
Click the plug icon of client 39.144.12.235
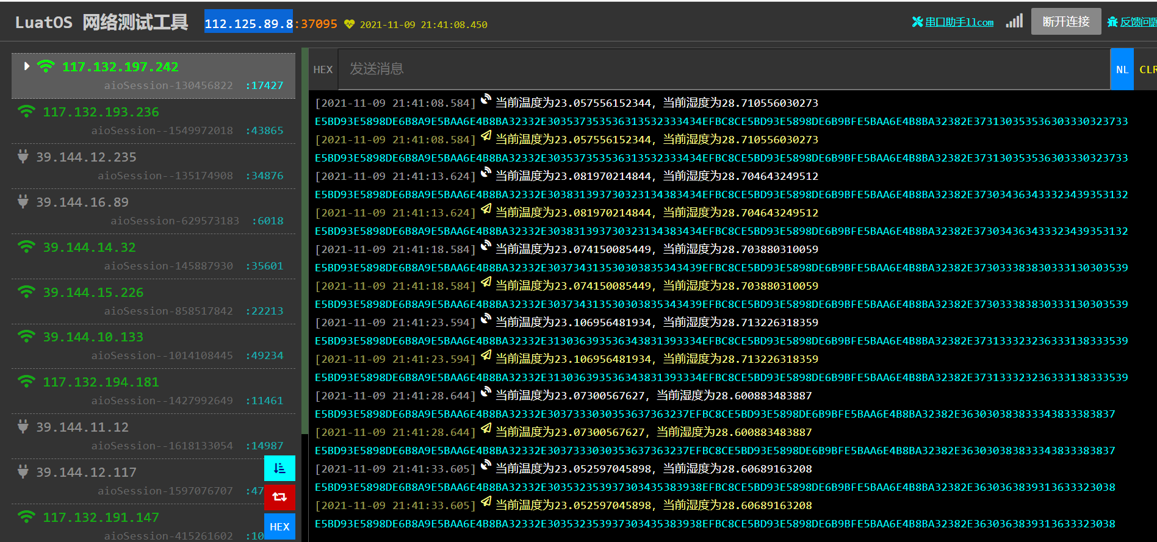point(23,157)
